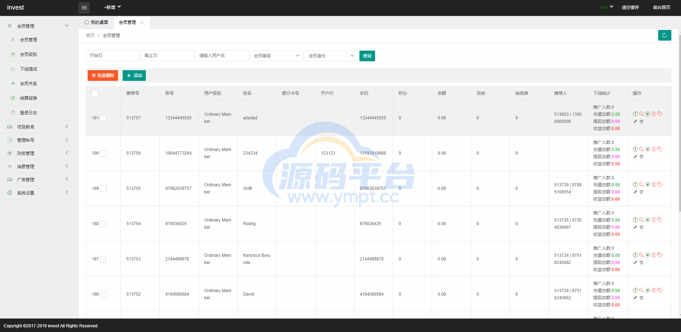The width and height of the screenshot is (681, 332).
Task: Check the checkbox for row 190
Action: click(103, 154)
